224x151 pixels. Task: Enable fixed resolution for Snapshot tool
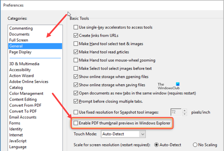(76, 112)
